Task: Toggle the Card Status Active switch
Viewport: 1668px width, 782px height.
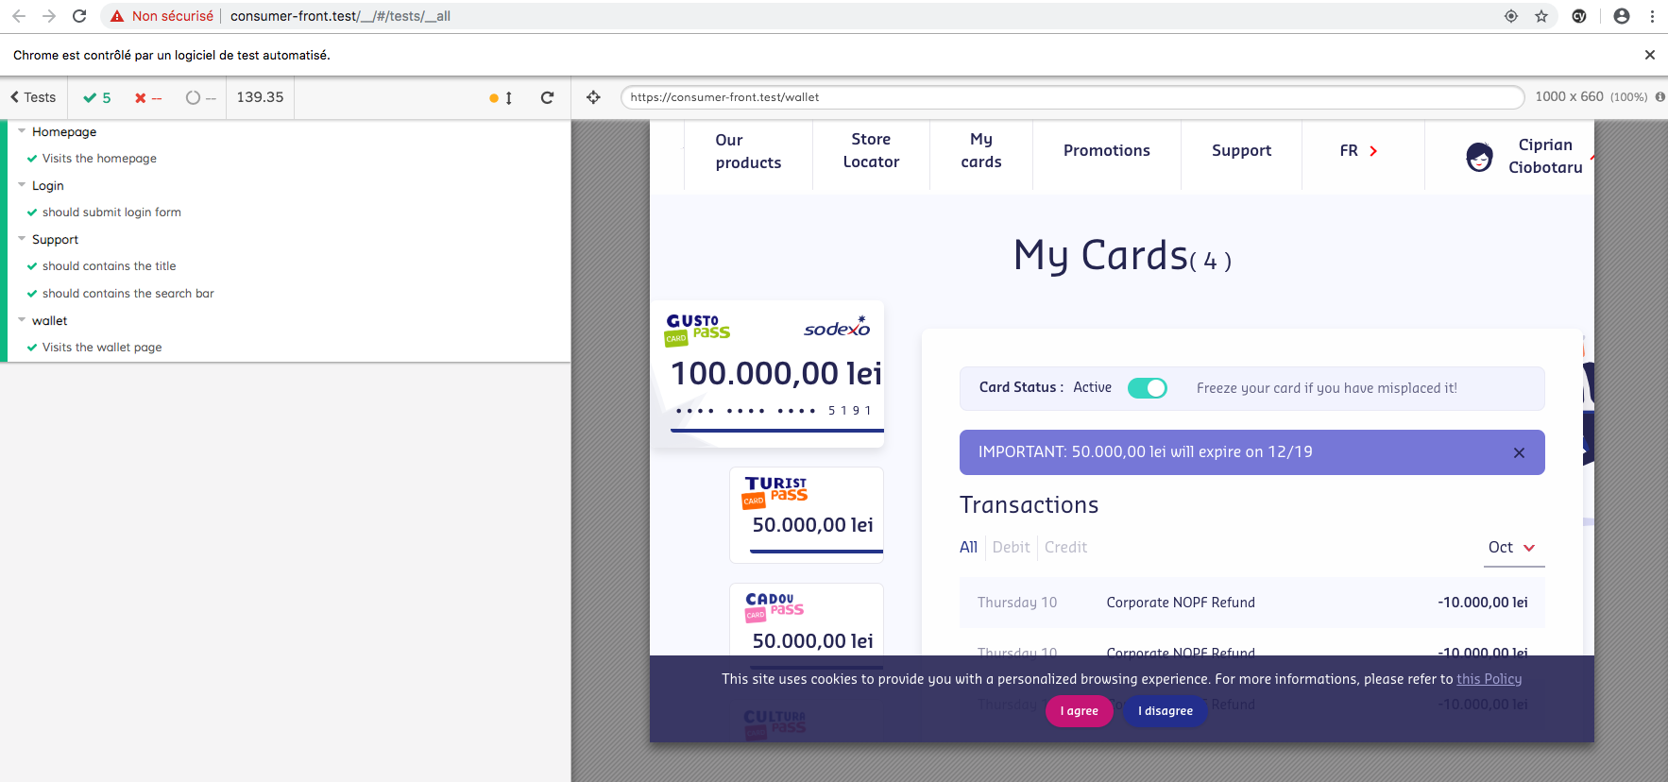Action: pyautogui.click(x=1148, y=388)
